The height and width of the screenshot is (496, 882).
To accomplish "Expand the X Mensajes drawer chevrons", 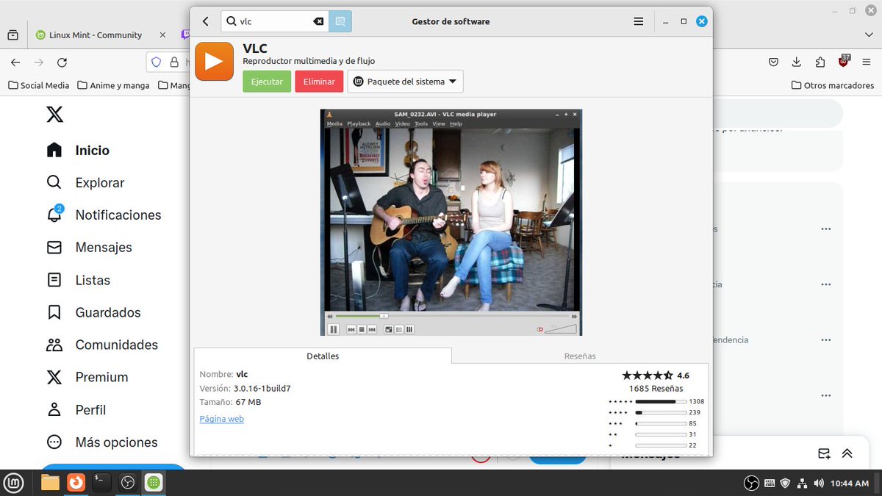I will [847, 453].
